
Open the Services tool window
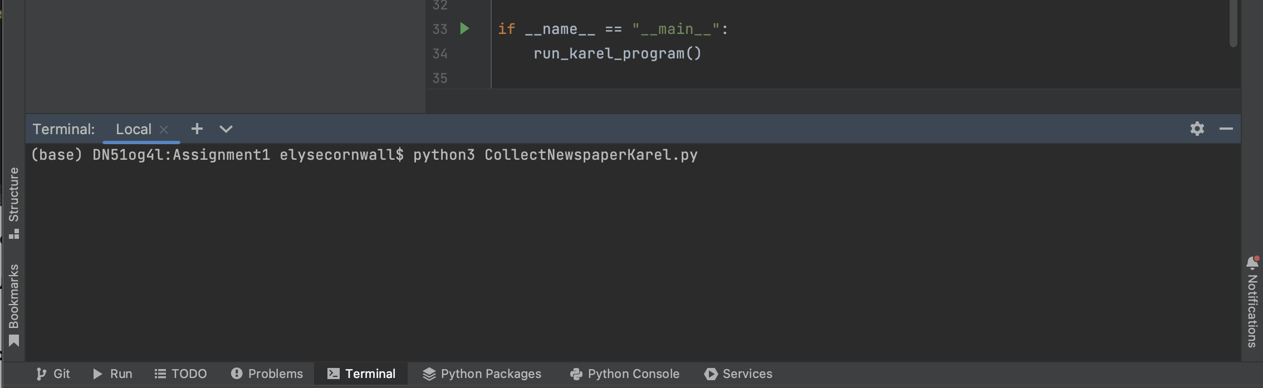click(x=738, y=374)
